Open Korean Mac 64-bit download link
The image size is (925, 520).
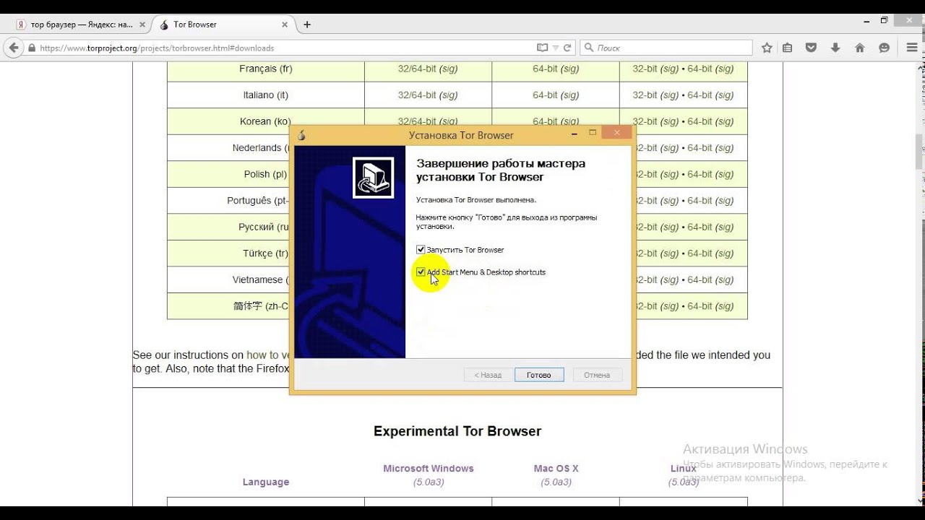coord(545,121)
